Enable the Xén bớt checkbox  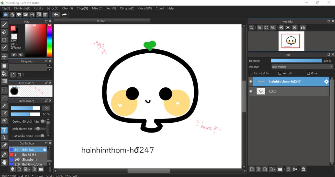coord(280,73)
